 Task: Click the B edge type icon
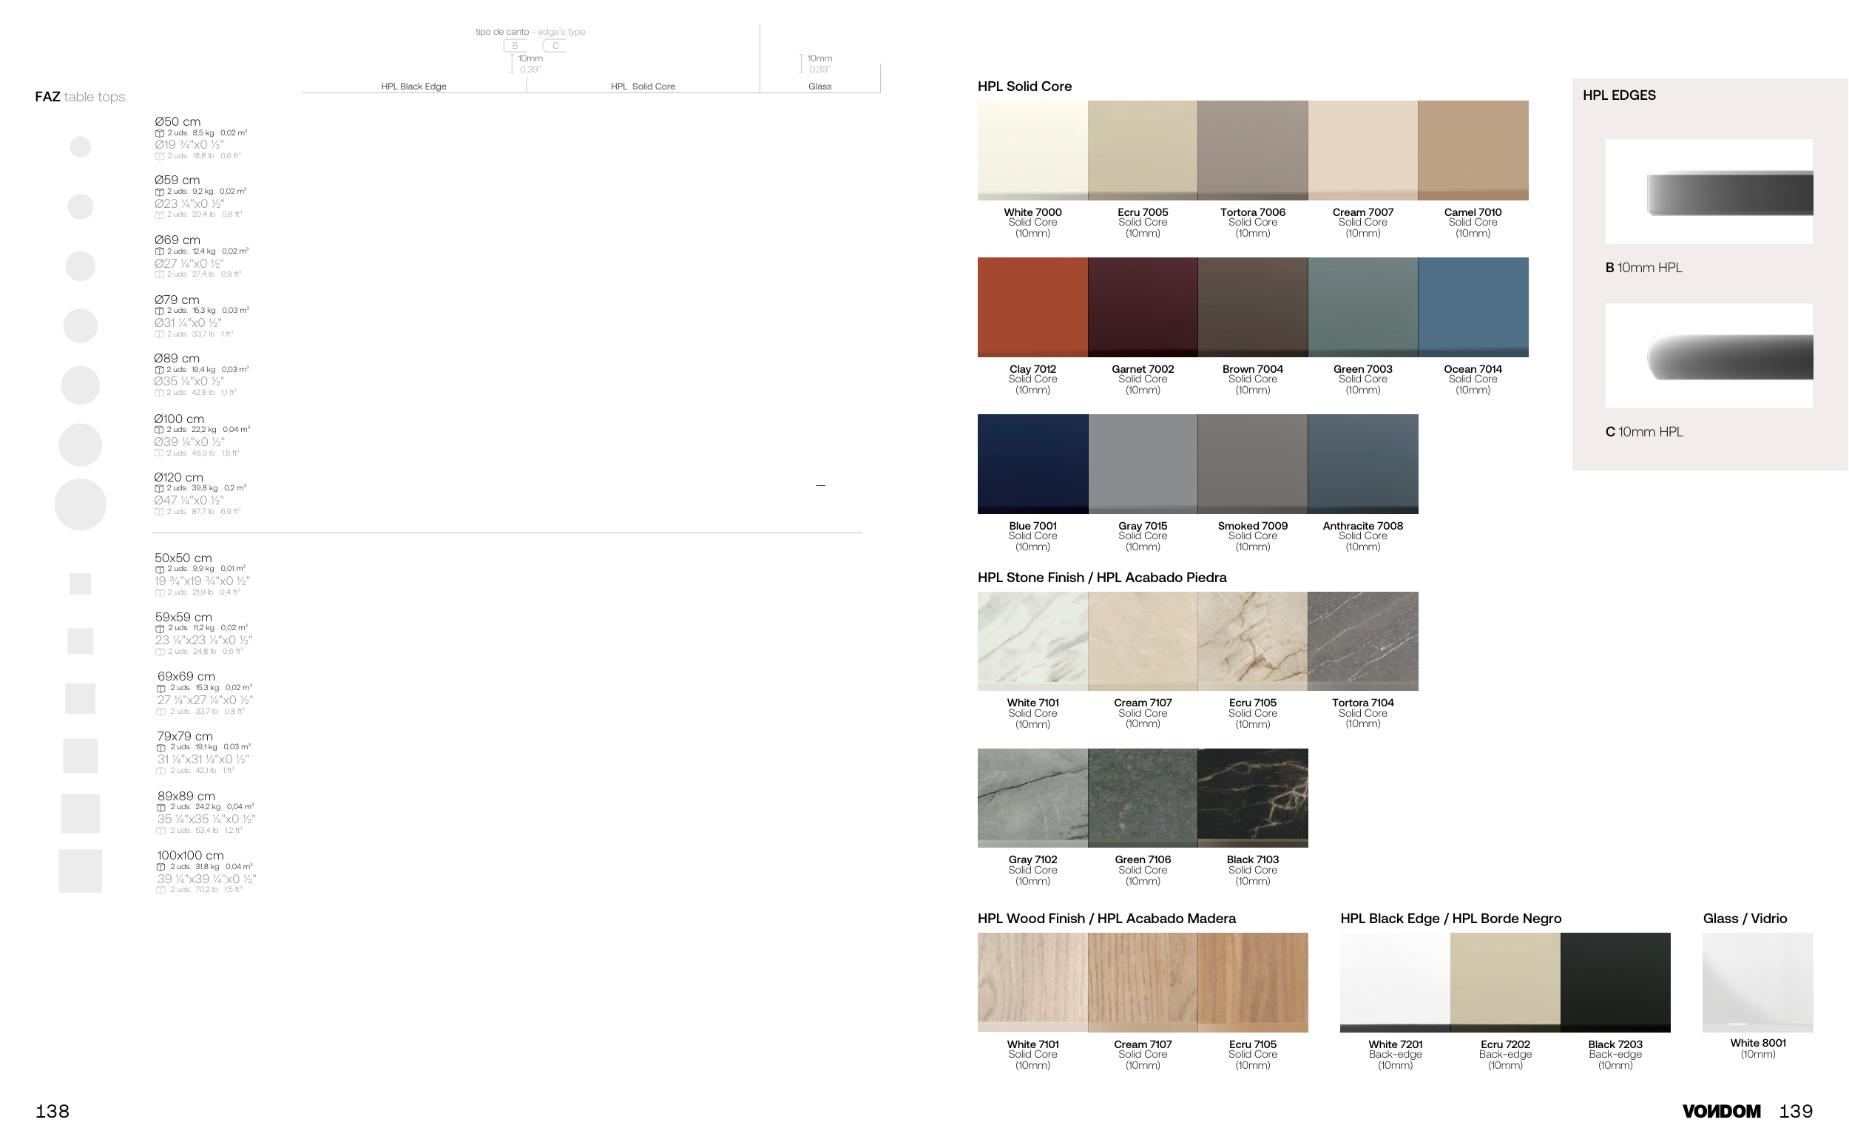pyautogui.click(x=515, y=45)
